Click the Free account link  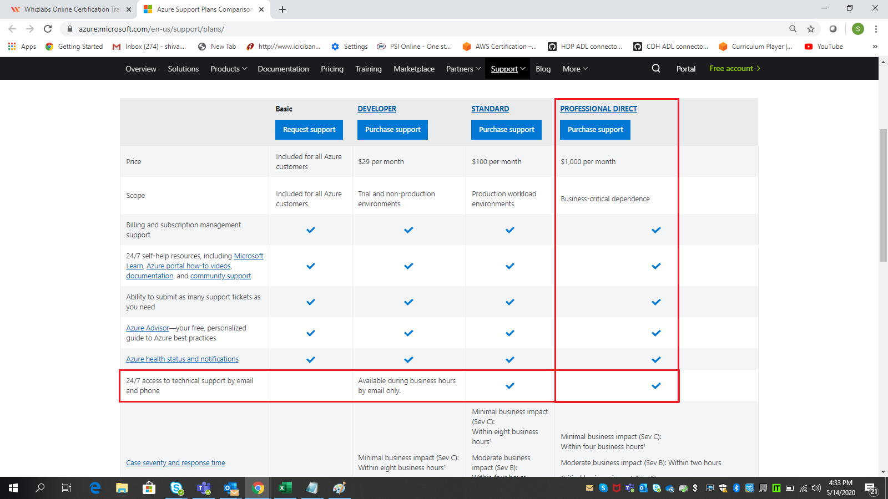pyautogui.click(x=735, y=68)
